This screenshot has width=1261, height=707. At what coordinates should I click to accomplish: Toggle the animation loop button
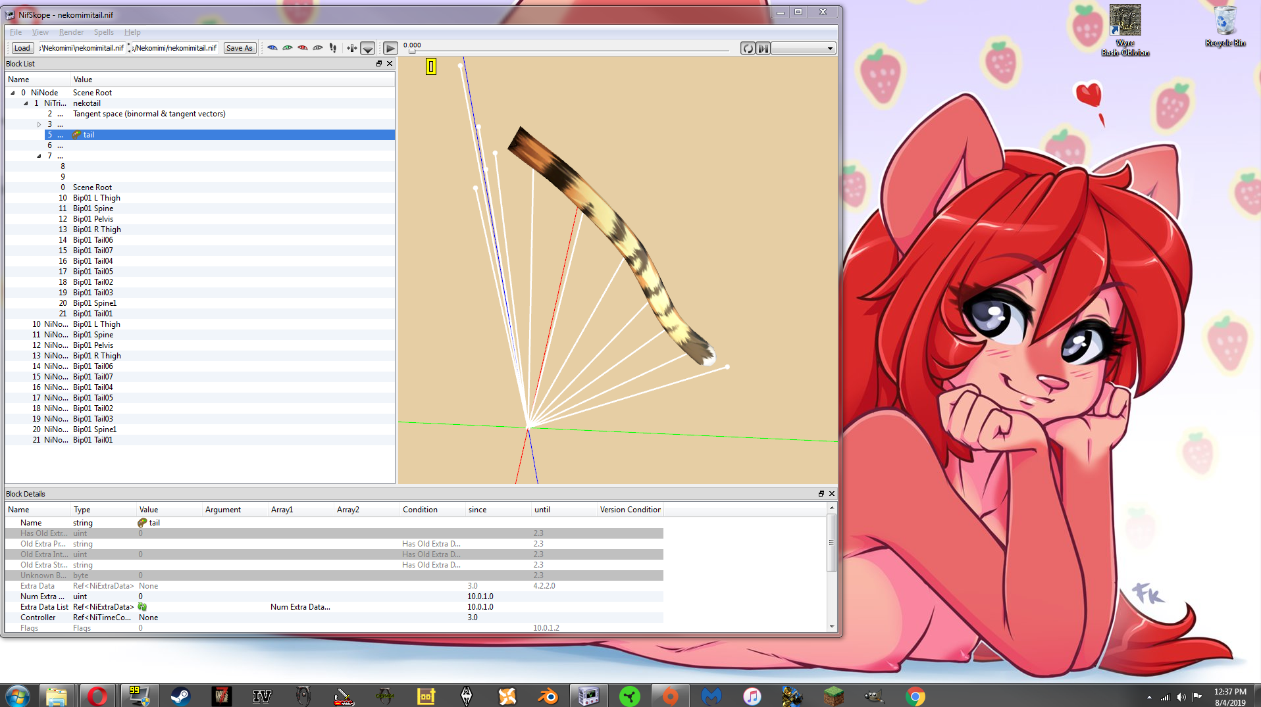click(748, 48)
